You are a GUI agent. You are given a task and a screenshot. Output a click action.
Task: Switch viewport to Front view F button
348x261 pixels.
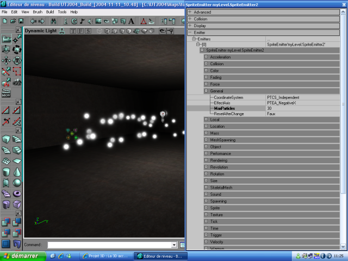coord(80,31)
